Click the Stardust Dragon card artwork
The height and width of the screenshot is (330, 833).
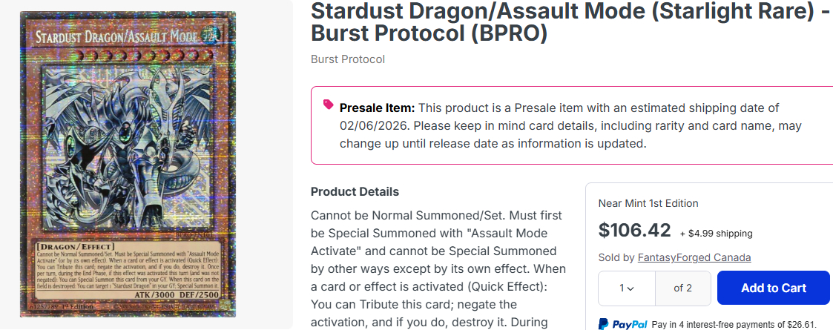(x=128, y=148)
